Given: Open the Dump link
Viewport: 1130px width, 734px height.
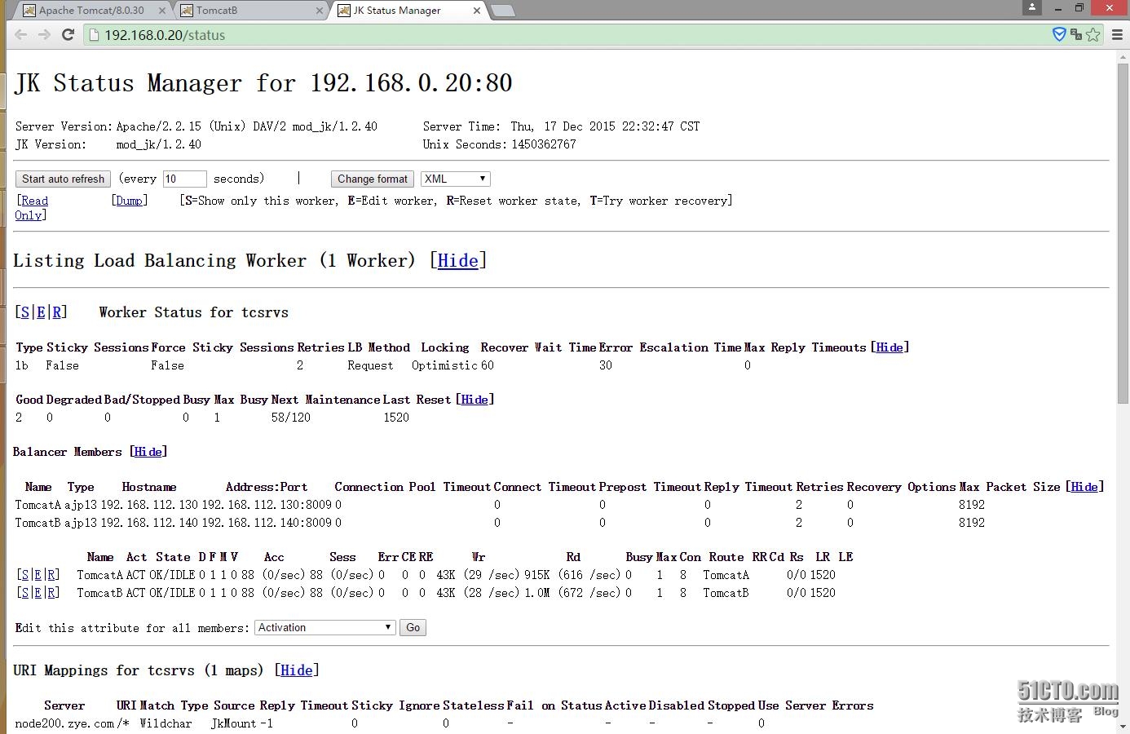Looking at the screenshot, I should (130, 201).
